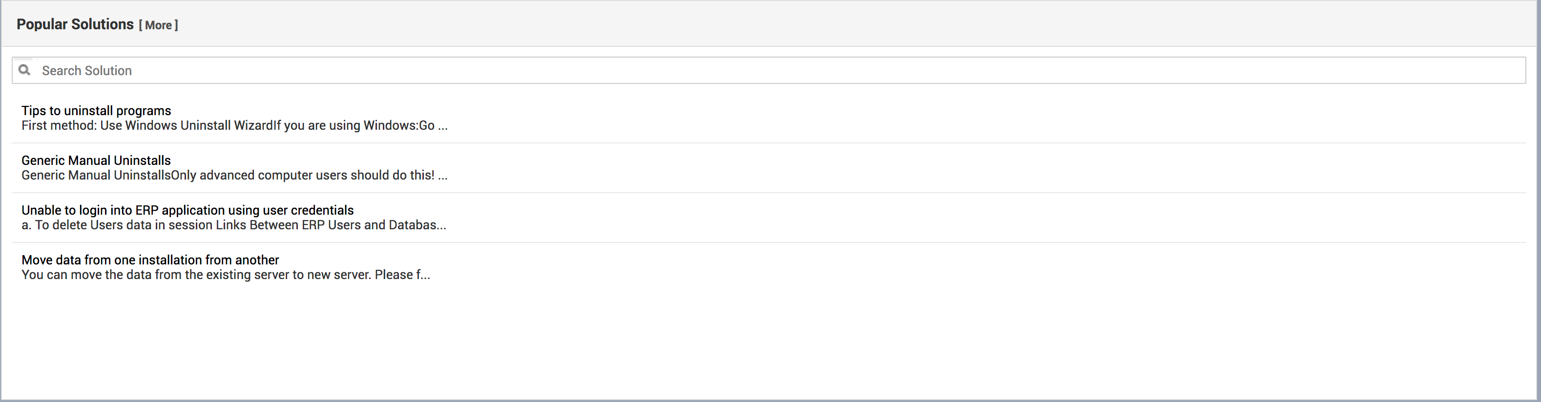Open the More link beside Popular Solutions
Viewport: 1541px width, 402px height.
158,25
